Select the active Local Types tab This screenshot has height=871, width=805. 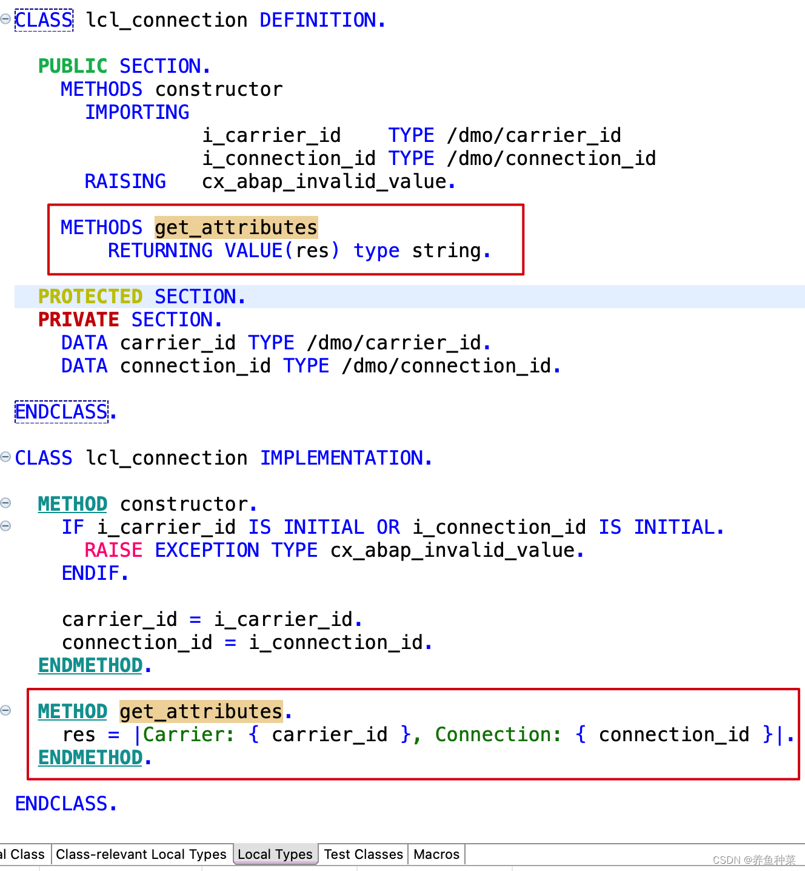[275, 854]
